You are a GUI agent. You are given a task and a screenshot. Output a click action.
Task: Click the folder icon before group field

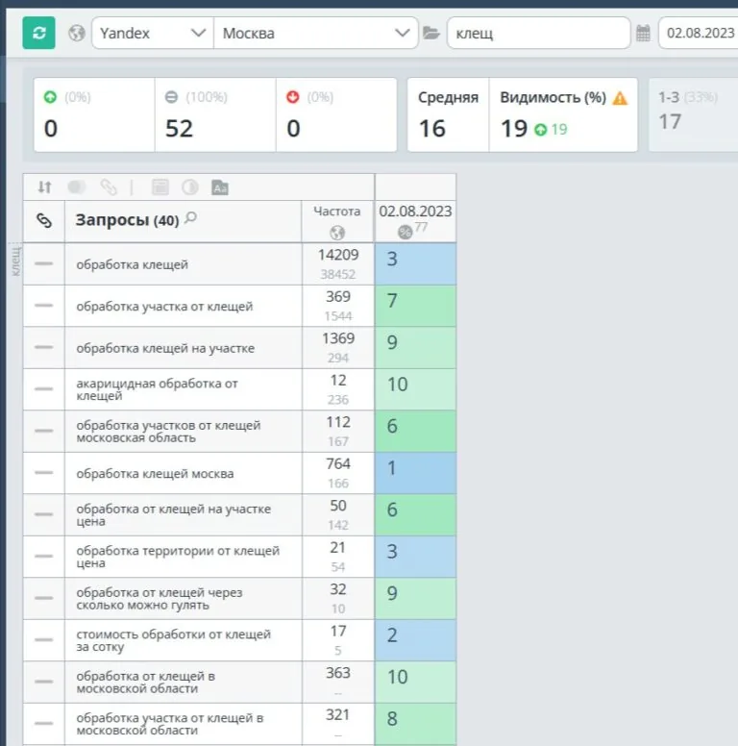431,33
